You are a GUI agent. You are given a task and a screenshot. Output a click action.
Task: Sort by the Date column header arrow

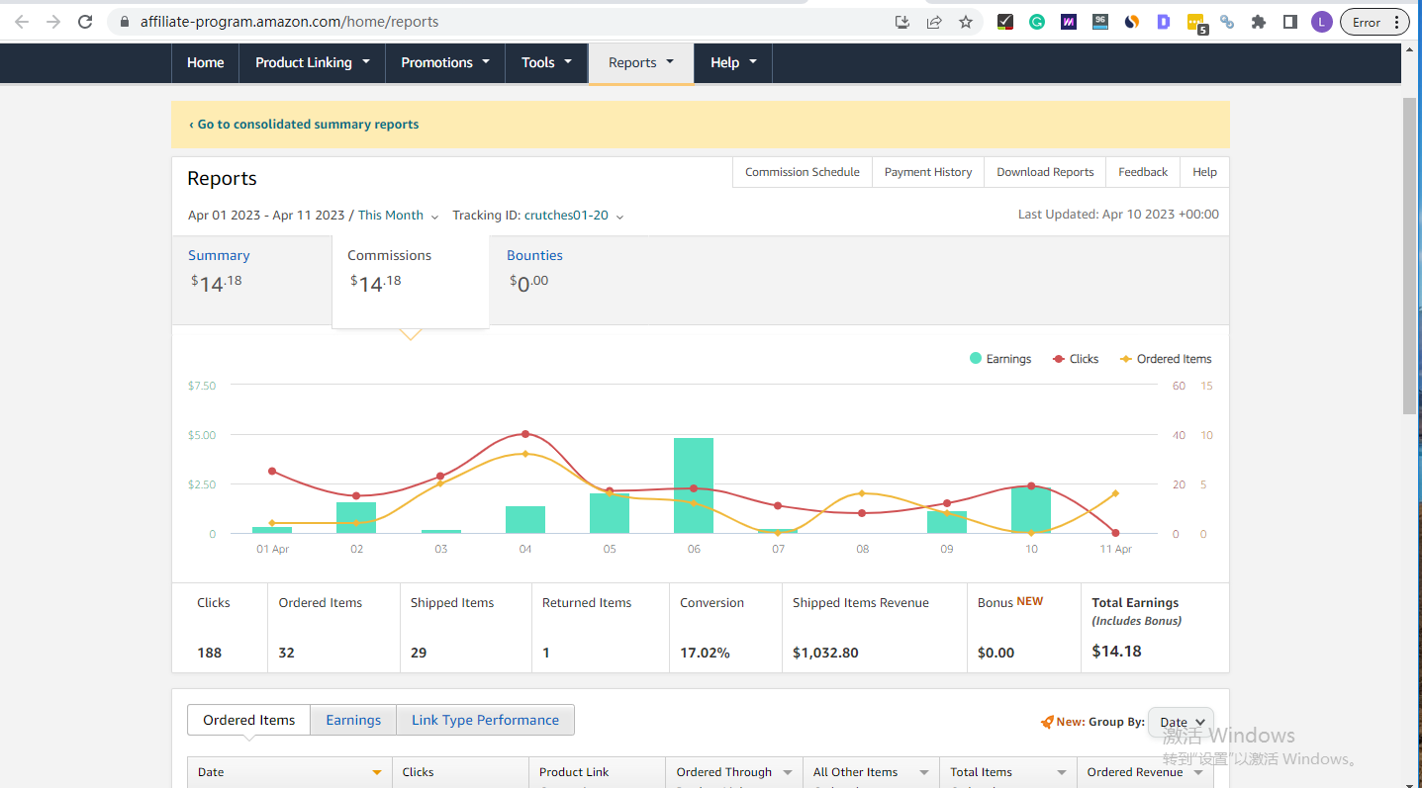[x=377, y=772]
